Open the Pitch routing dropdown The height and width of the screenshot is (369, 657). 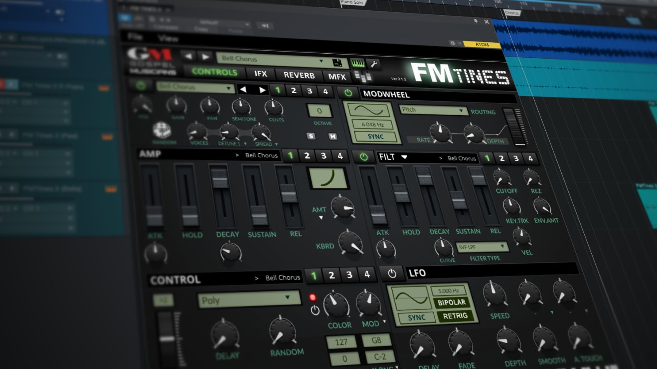point(433,110)
